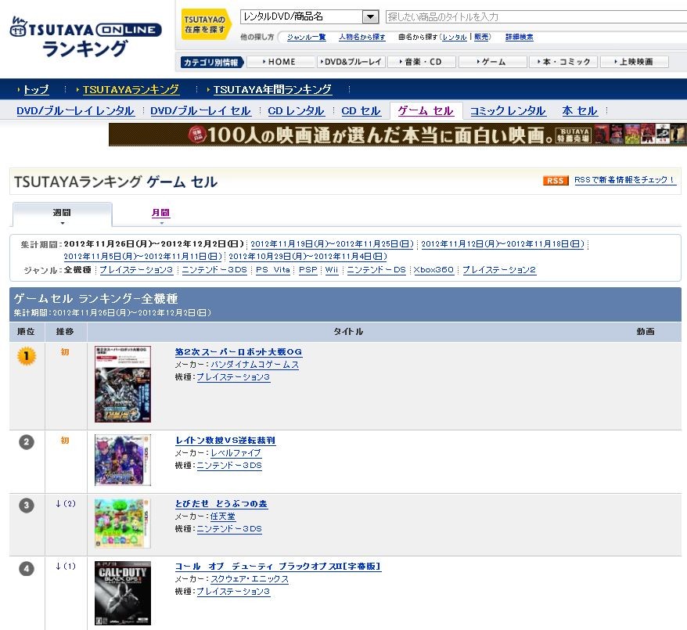Filter genre by Xbox360
The image size is (687, 630).
(433, 270)
